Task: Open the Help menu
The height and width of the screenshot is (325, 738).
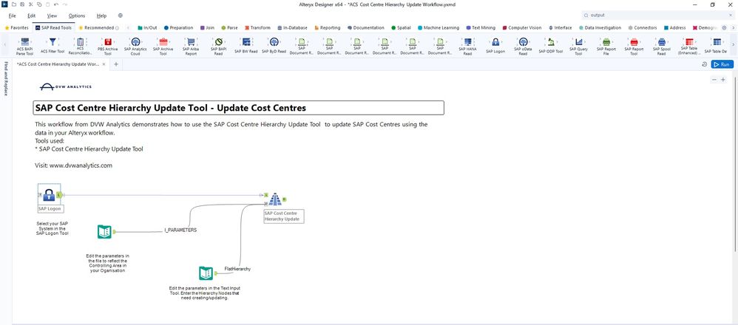Action: click(x=101, y=16)
